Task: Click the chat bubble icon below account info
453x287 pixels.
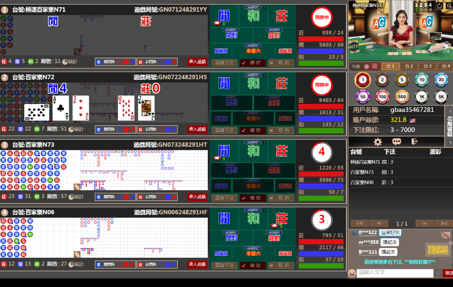Action: click(x=396, y=141)
